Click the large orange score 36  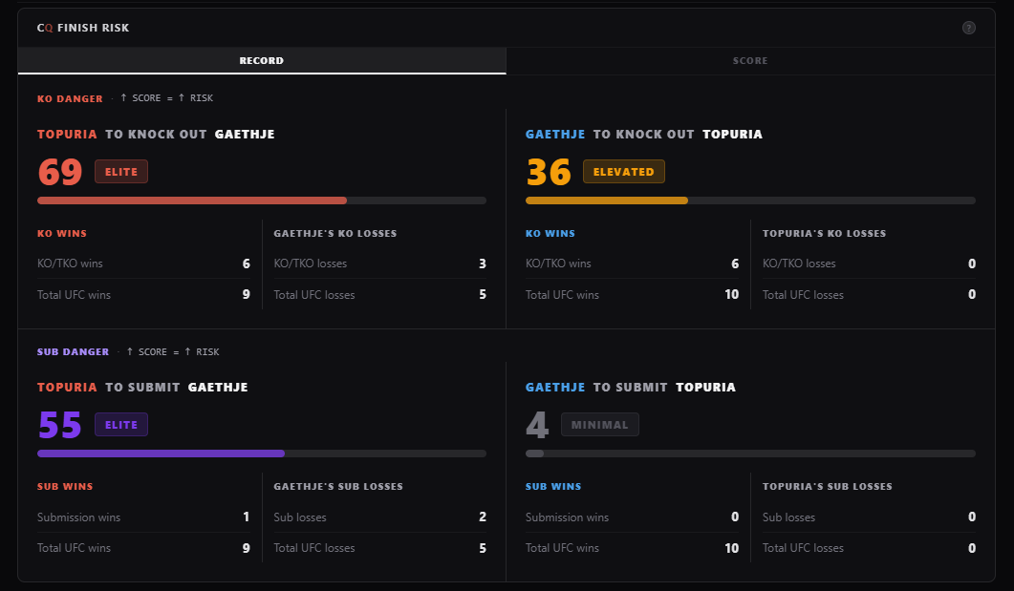[549, 173]
